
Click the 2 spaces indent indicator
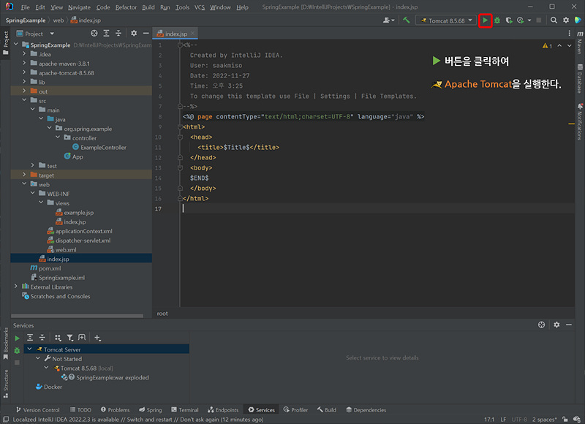[x=544, y=420]
